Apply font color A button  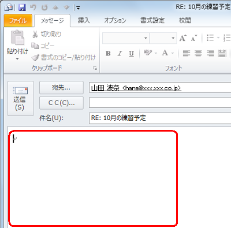(x=165, y=53)
